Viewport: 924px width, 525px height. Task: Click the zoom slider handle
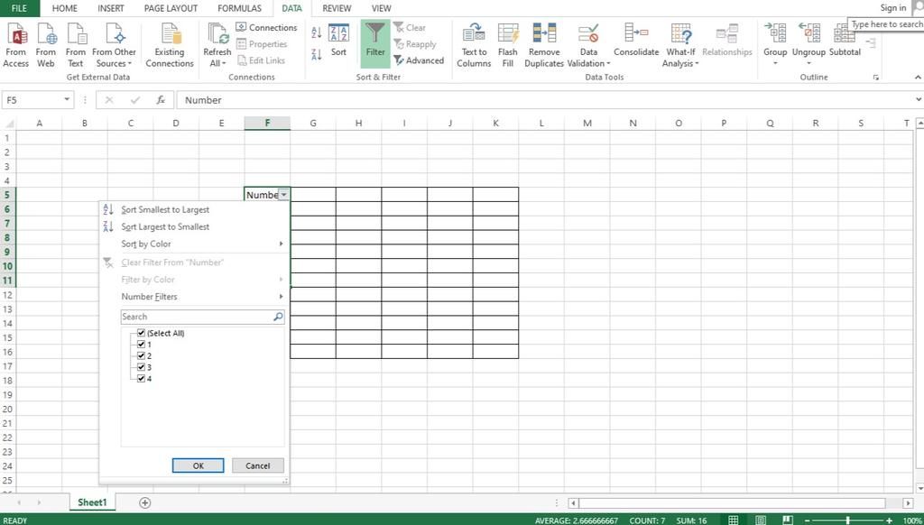coord(847,520)
